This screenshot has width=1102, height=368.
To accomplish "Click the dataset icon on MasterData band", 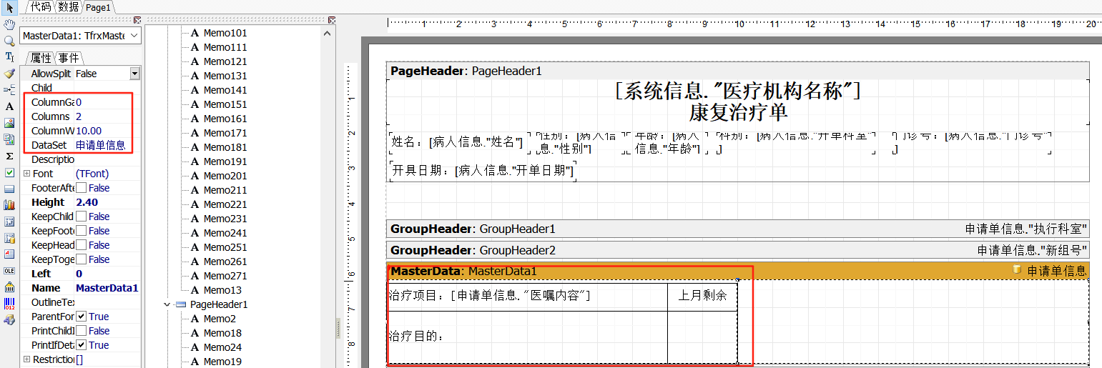I will pos(1017,270).
